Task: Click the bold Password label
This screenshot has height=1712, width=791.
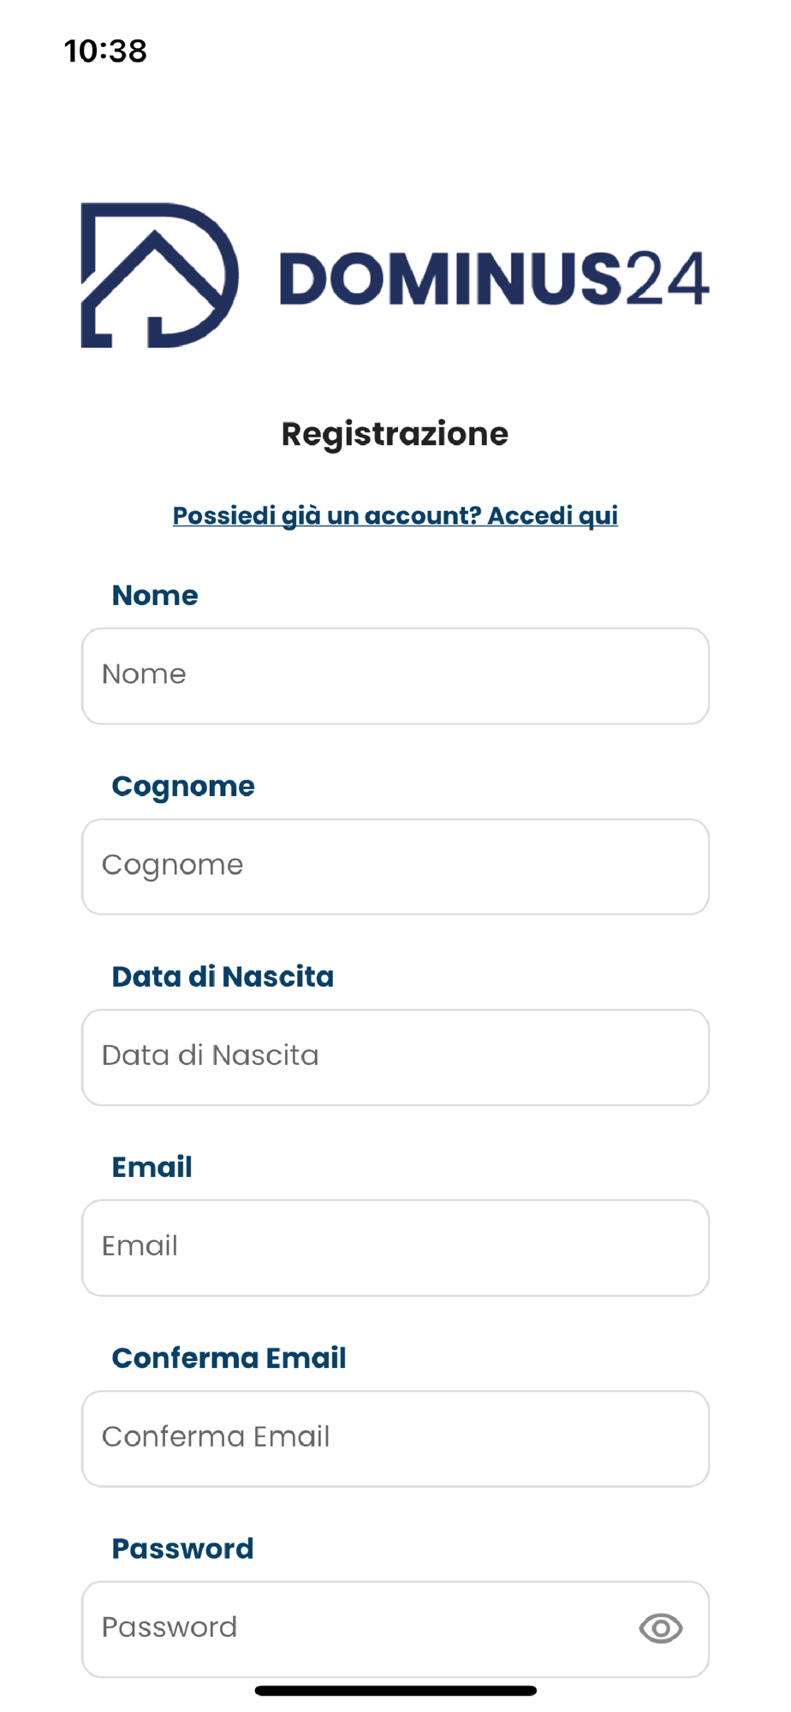Action: pos(182,1549)
